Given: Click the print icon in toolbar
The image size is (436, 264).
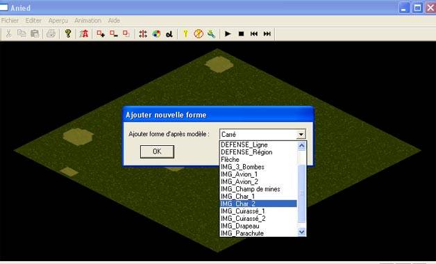Looking at the screenshot, I should coord(51,33).
